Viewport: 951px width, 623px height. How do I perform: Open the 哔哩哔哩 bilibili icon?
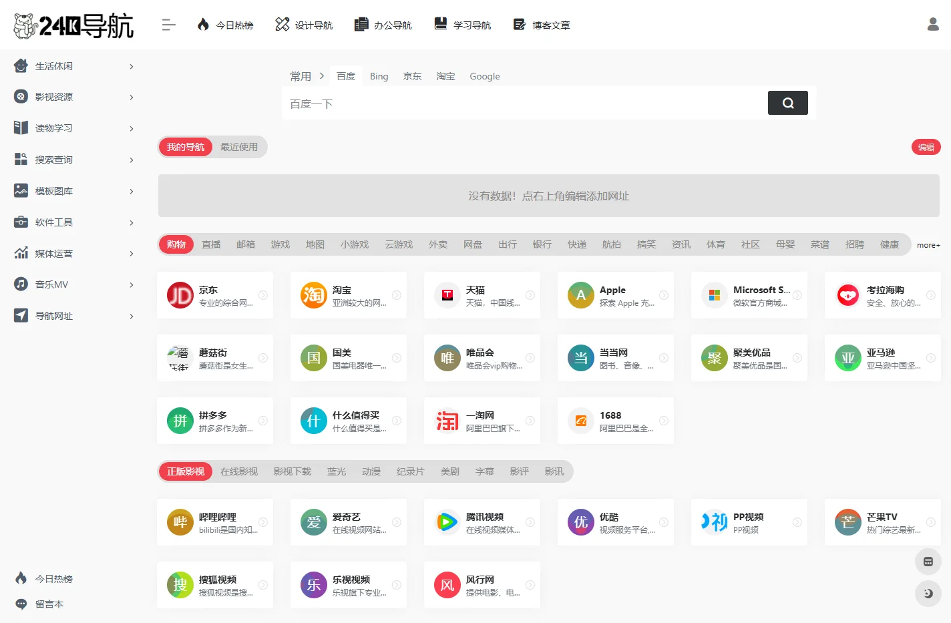pos(180,522)
